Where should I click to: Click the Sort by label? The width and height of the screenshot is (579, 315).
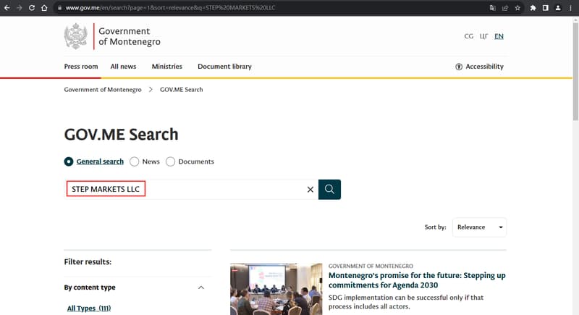(x=436, y=227)
